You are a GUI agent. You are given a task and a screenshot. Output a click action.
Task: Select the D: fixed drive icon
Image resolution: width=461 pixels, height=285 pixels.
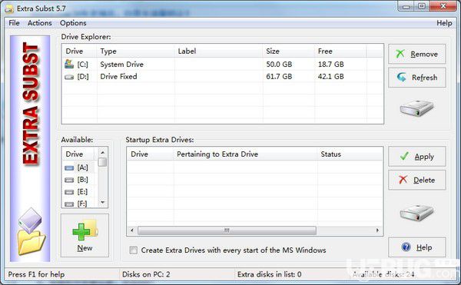click(69, 77)
